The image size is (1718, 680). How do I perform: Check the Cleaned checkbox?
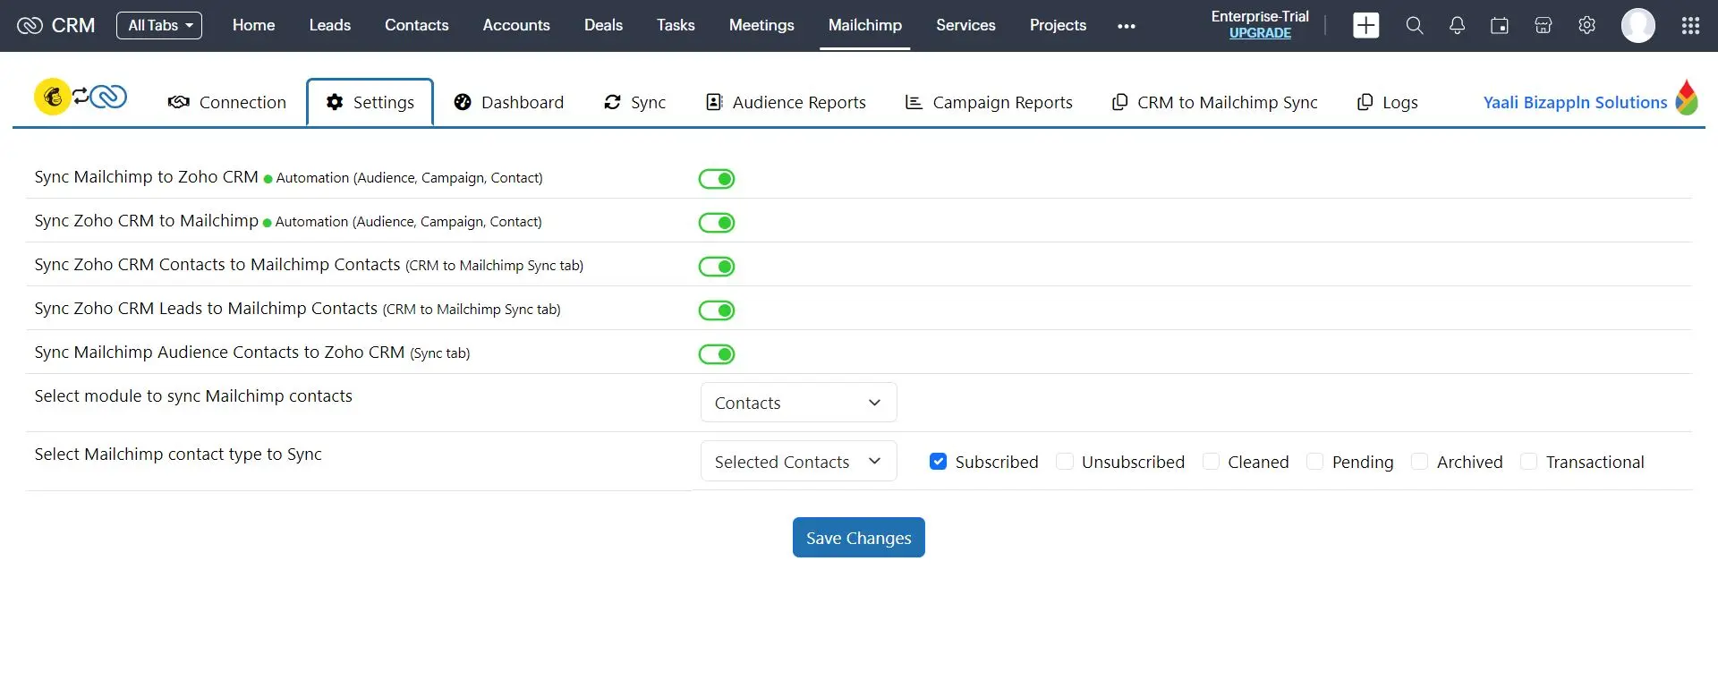point(1211,462)
